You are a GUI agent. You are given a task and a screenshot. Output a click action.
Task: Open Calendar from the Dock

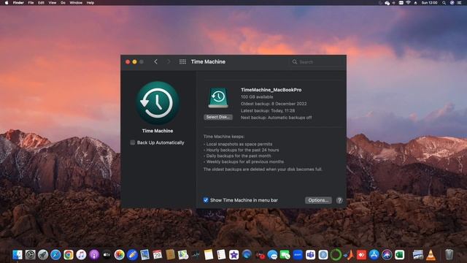pos(158,255)
